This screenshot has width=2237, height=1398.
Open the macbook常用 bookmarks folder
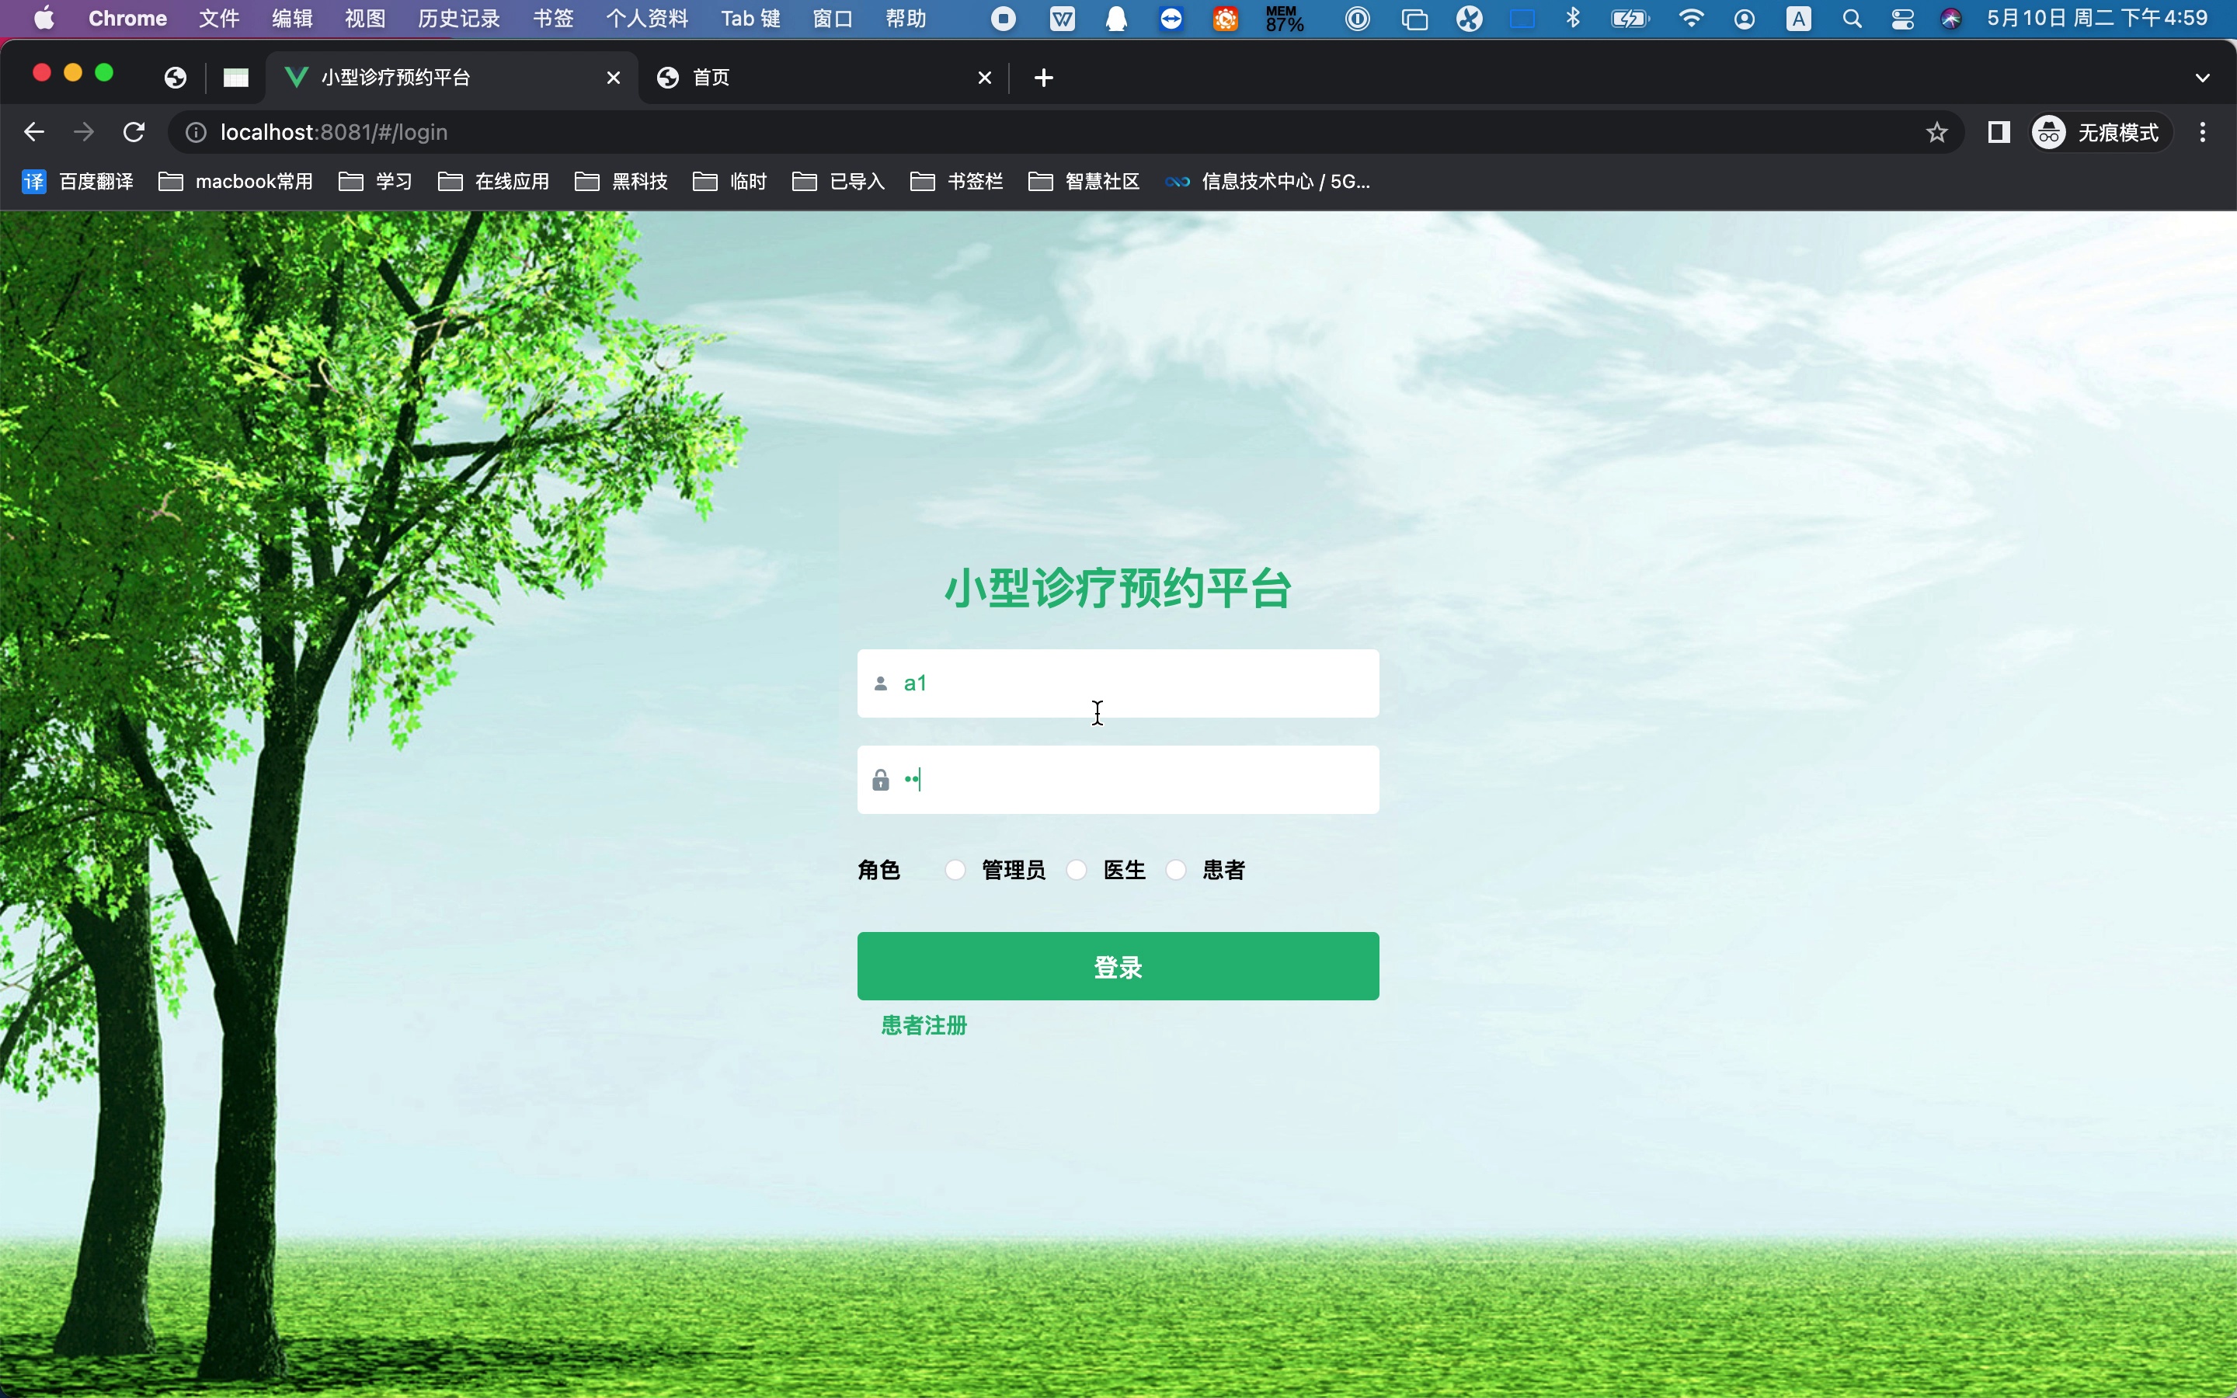(235, 181)
